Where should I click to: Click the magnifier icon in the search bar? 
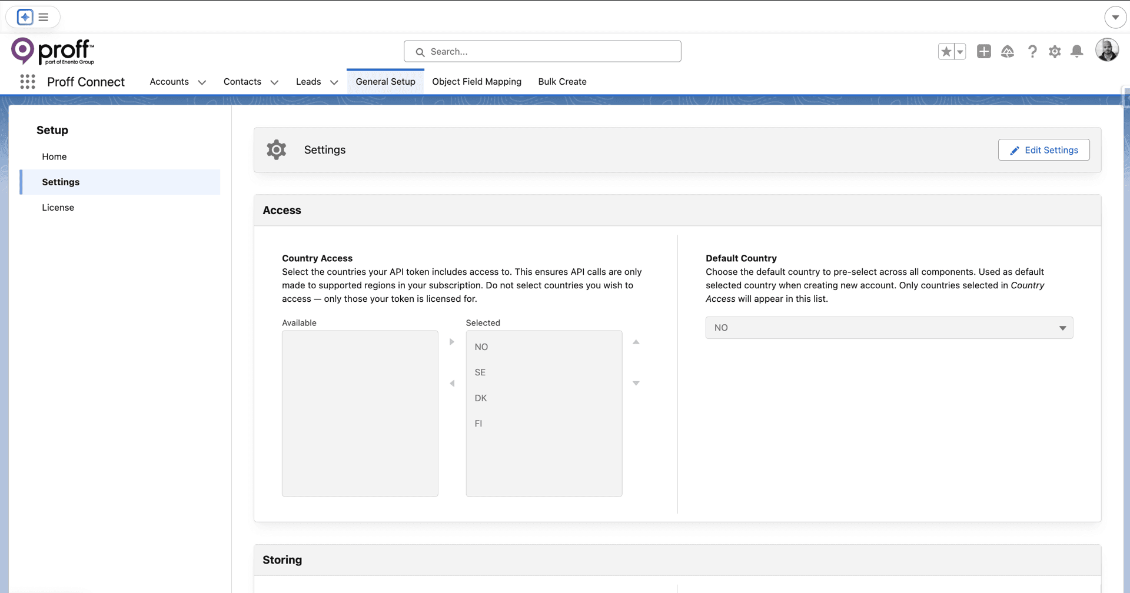[x=420, y=52]
